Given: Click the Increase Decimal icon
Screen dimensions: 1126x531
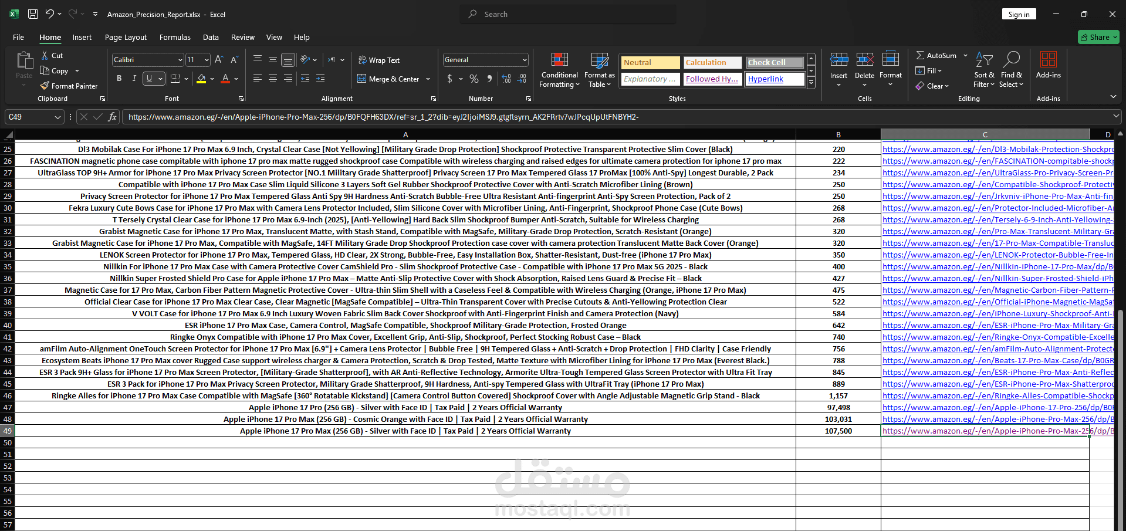Looking at the screenshot, I should [506, 79].
